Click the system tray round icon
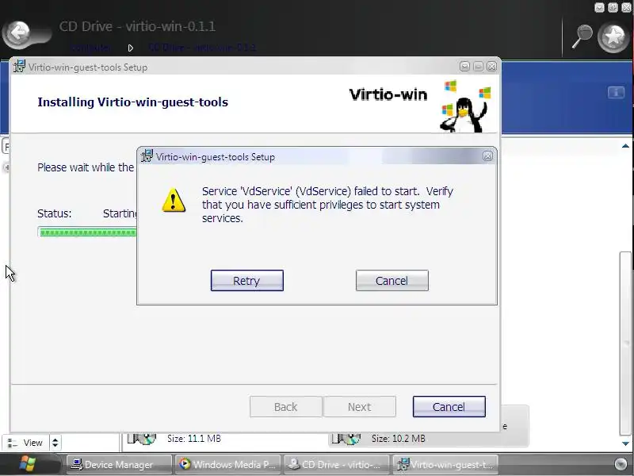634x476 pixels. pos(621,464)
